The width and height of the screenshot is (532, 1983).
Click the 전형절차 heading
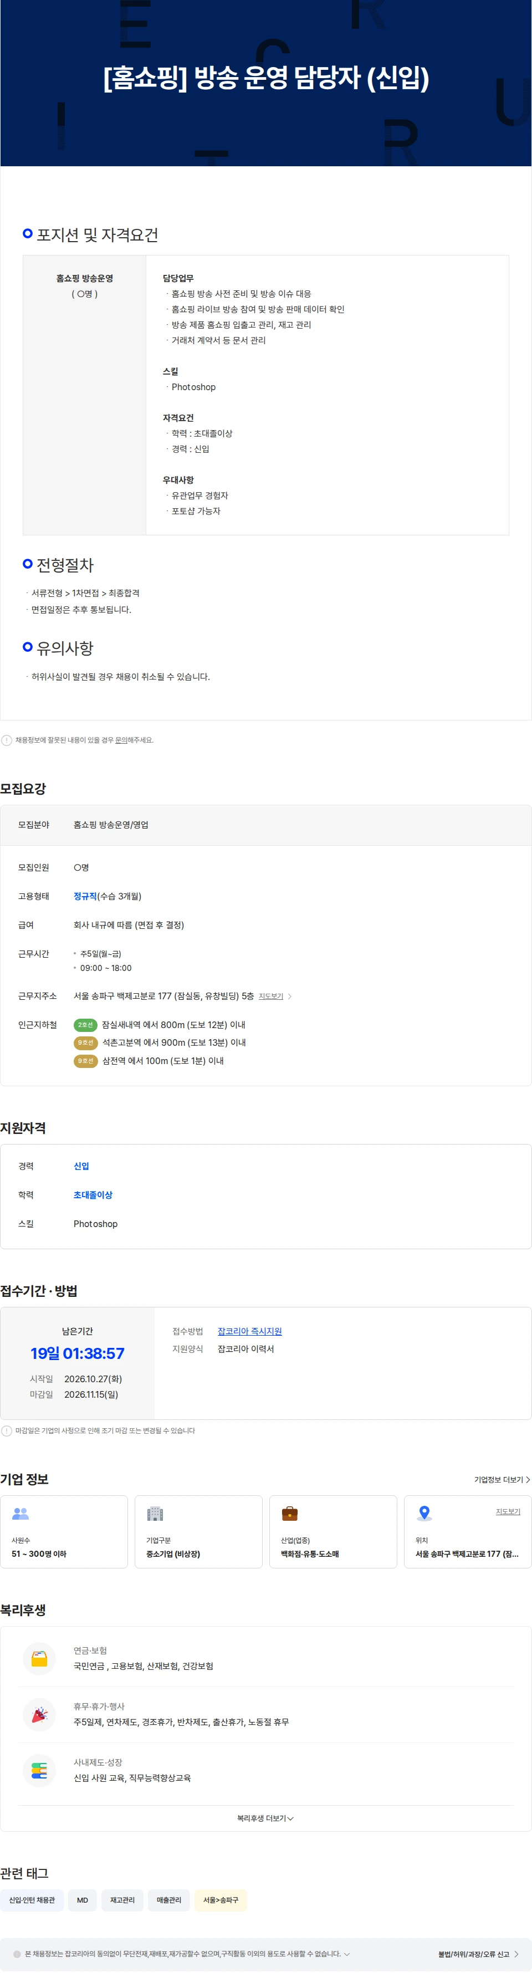[65, 565]
